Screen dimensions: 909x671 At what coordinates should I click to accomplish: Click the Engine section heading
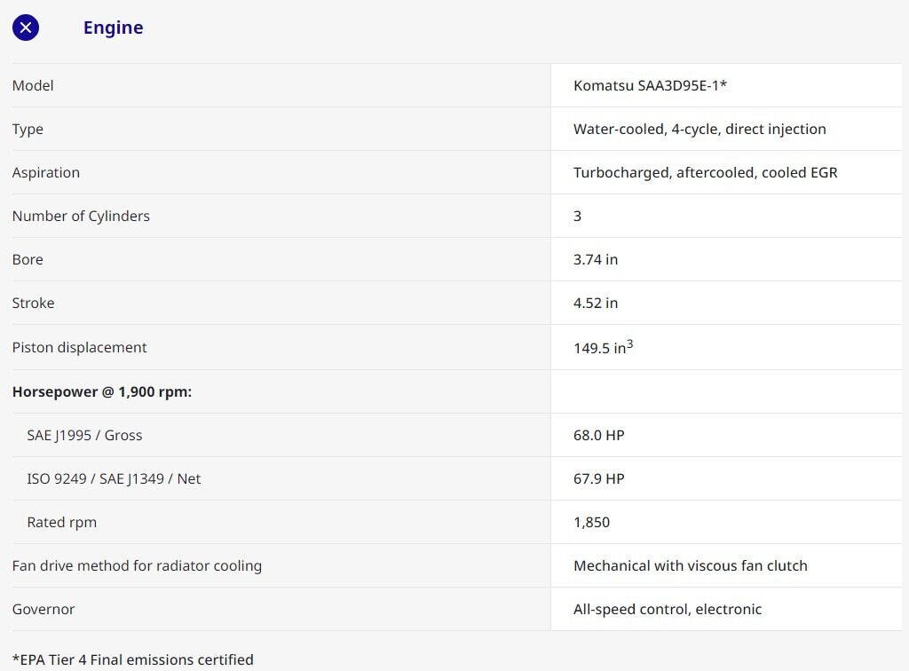coord(113,28)
